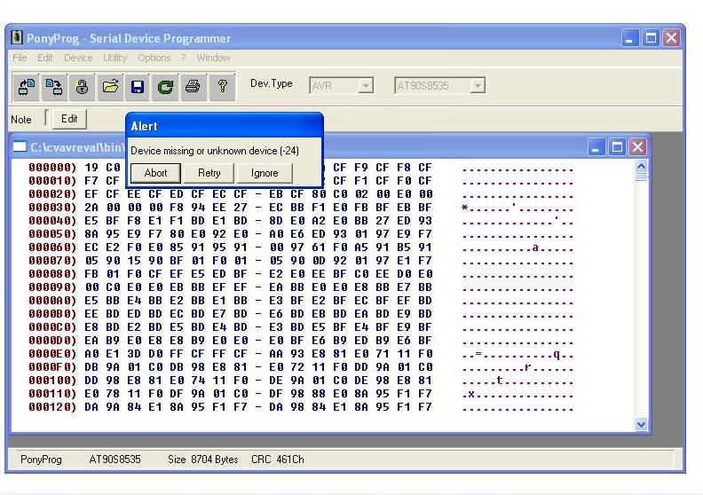Click the Help question mark icon

point(222,86)
